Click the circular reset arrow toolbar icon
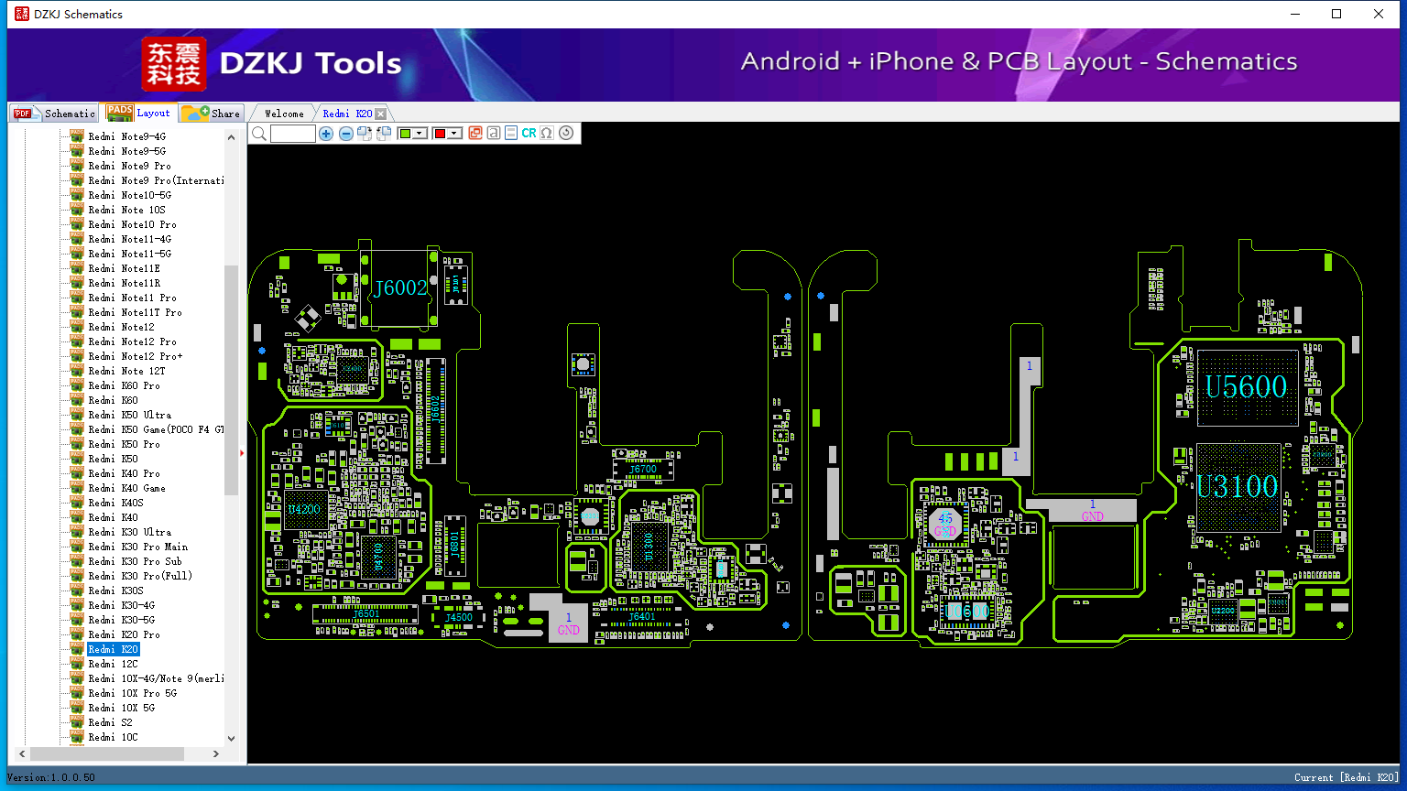Screen dimensions: 1407x791 click(566, 134)
